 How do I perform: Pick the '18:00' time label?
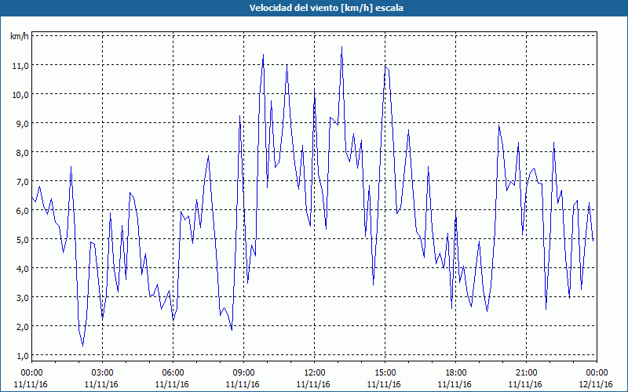(x=456, y=373)
